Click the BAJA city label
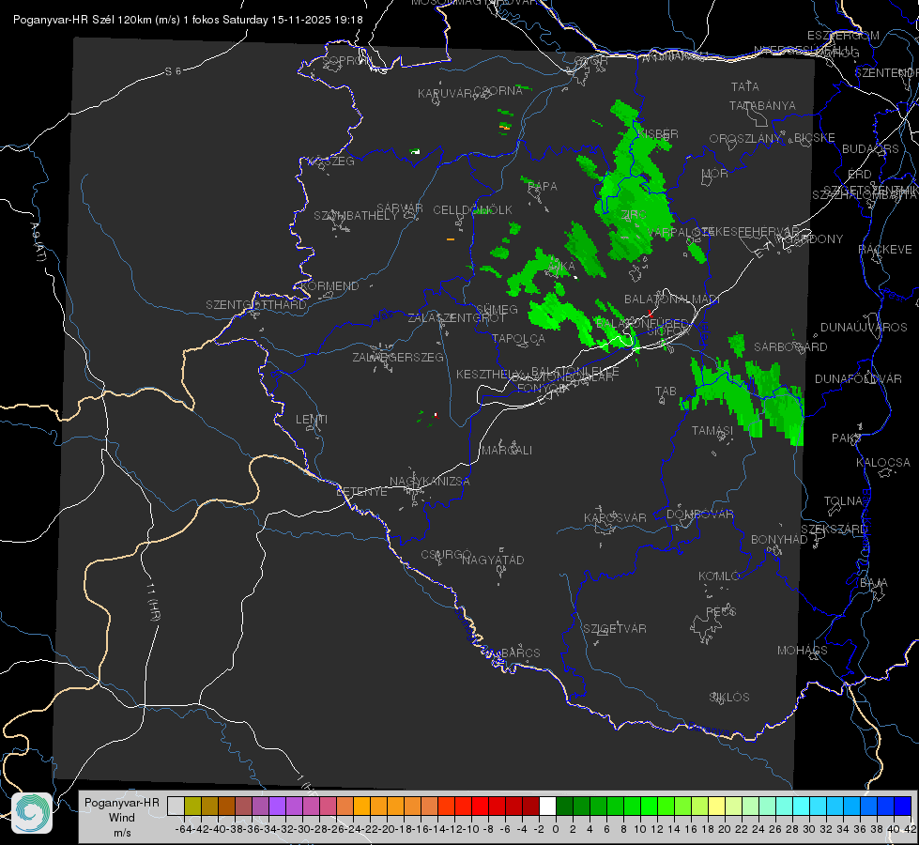This screenshot has width=919, height=845. [874, 583]
